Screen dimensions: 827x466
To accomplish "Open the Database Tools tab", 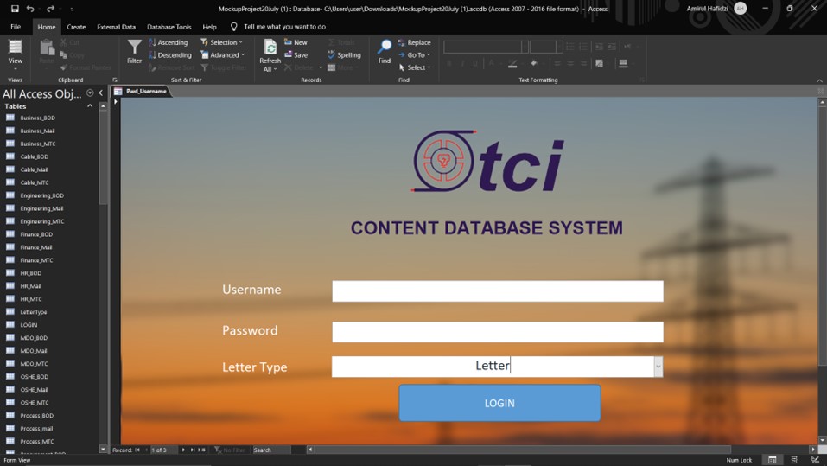I will click(169, 27).
